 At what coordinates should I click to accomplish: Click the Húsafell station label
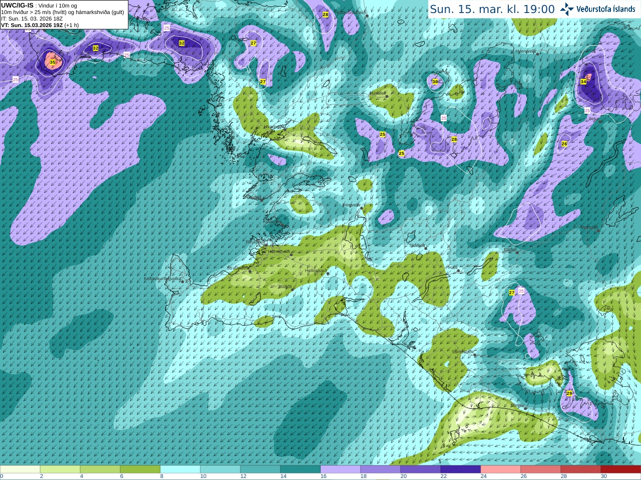pyautogui.click(x=378, y=93)
